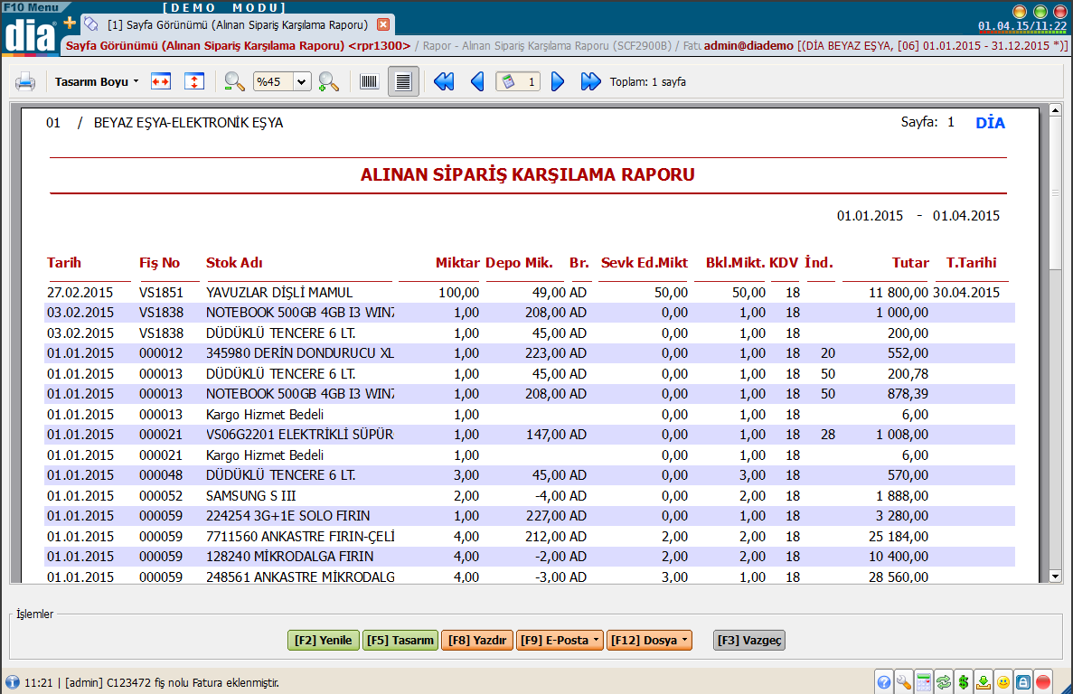Click the info icon beside status message
The width and height of the screenshot is (1073, 694).
[x=13, y=682]
